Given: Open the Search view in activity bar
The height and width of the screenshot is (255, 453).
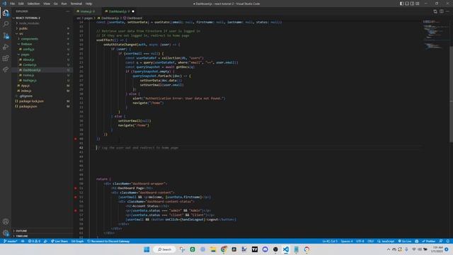Looking at the screenshot, I should [6, 24].
